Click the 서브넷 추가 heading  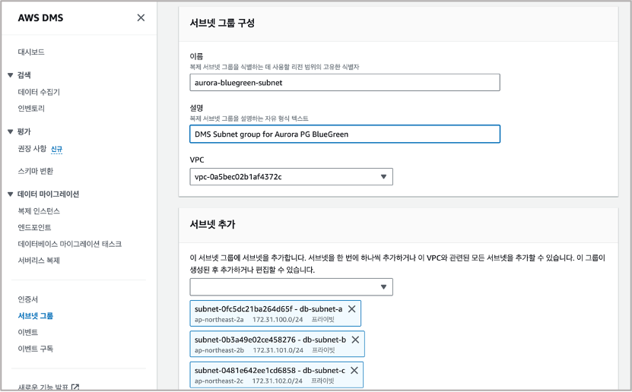pyautogui.click(x=212, y=224)
